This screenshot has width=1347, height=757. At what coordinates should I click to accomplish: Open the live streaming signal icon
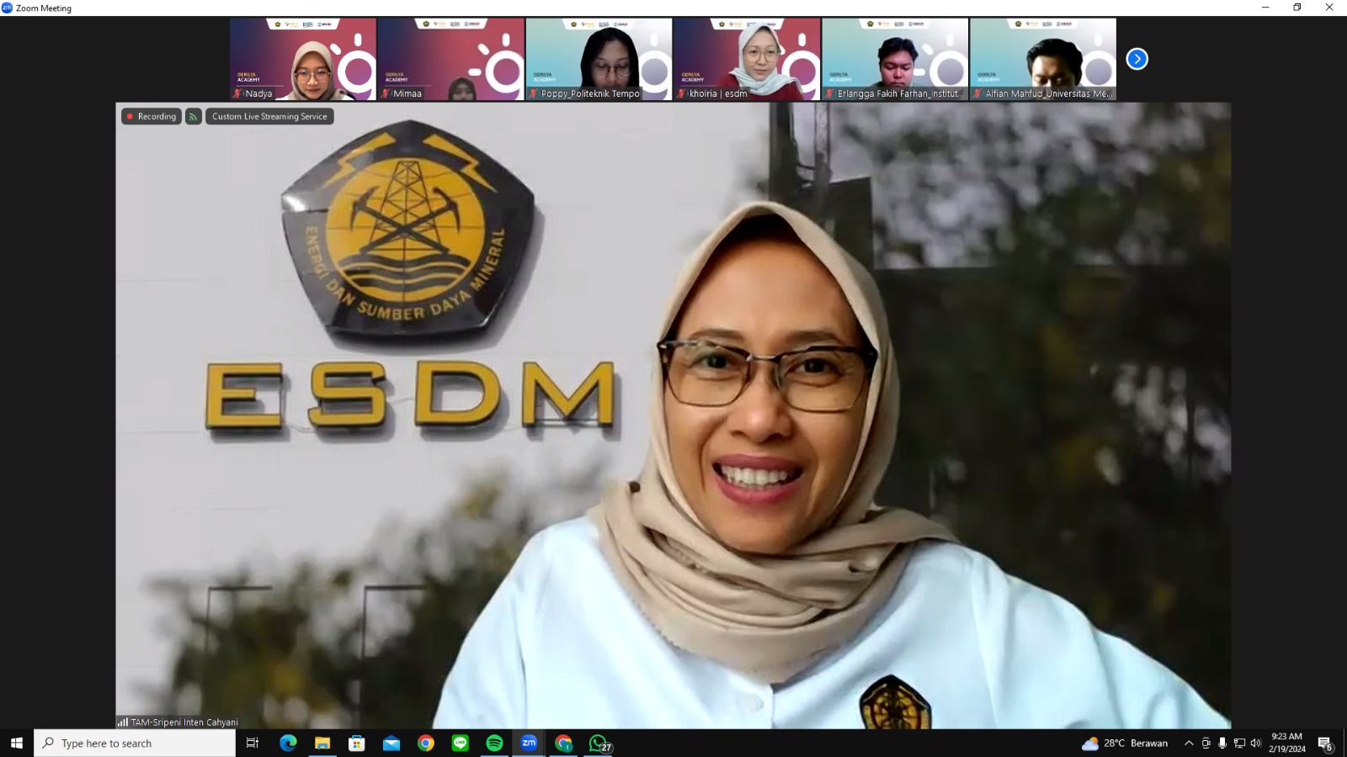click(193, 116)
